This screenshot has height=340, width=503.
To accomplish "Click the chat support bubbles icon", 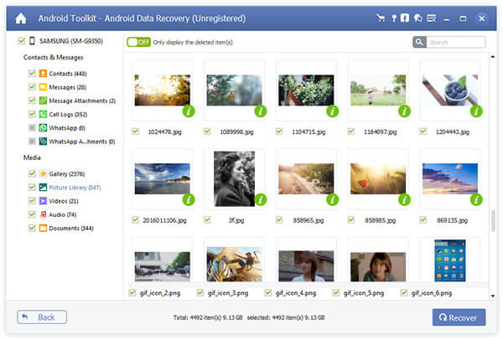I will [417, 17].
